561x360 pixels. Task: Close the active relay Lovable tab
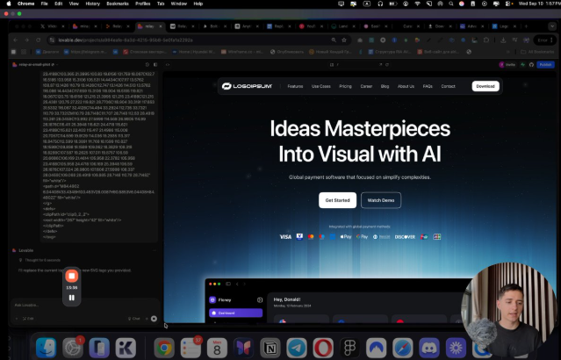pyautogui.click(x=161, y=26)
